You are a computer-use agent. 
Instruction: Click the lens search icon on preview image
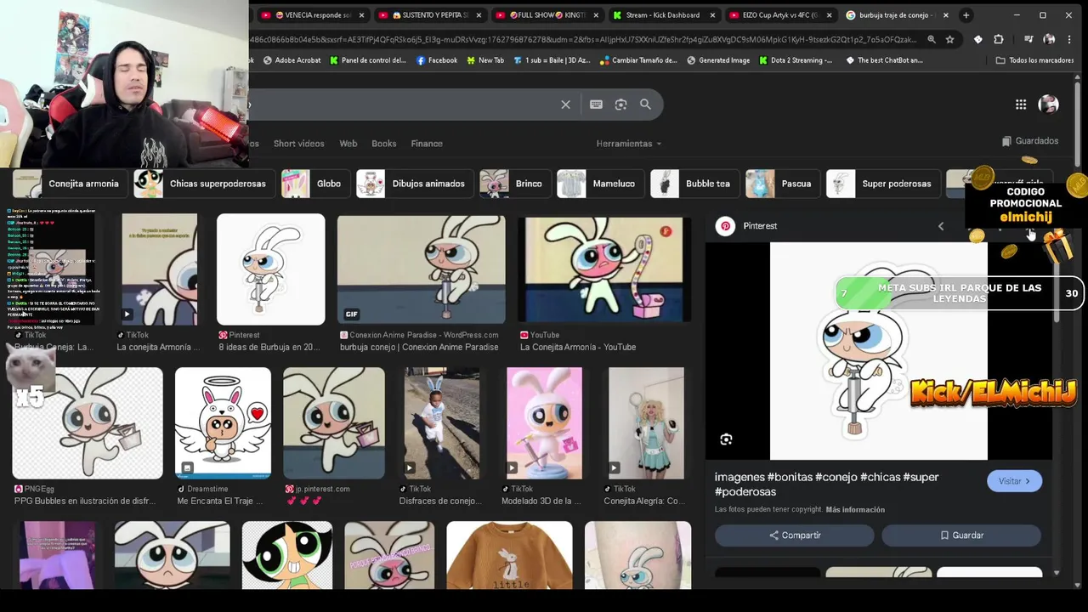[726, 439]
